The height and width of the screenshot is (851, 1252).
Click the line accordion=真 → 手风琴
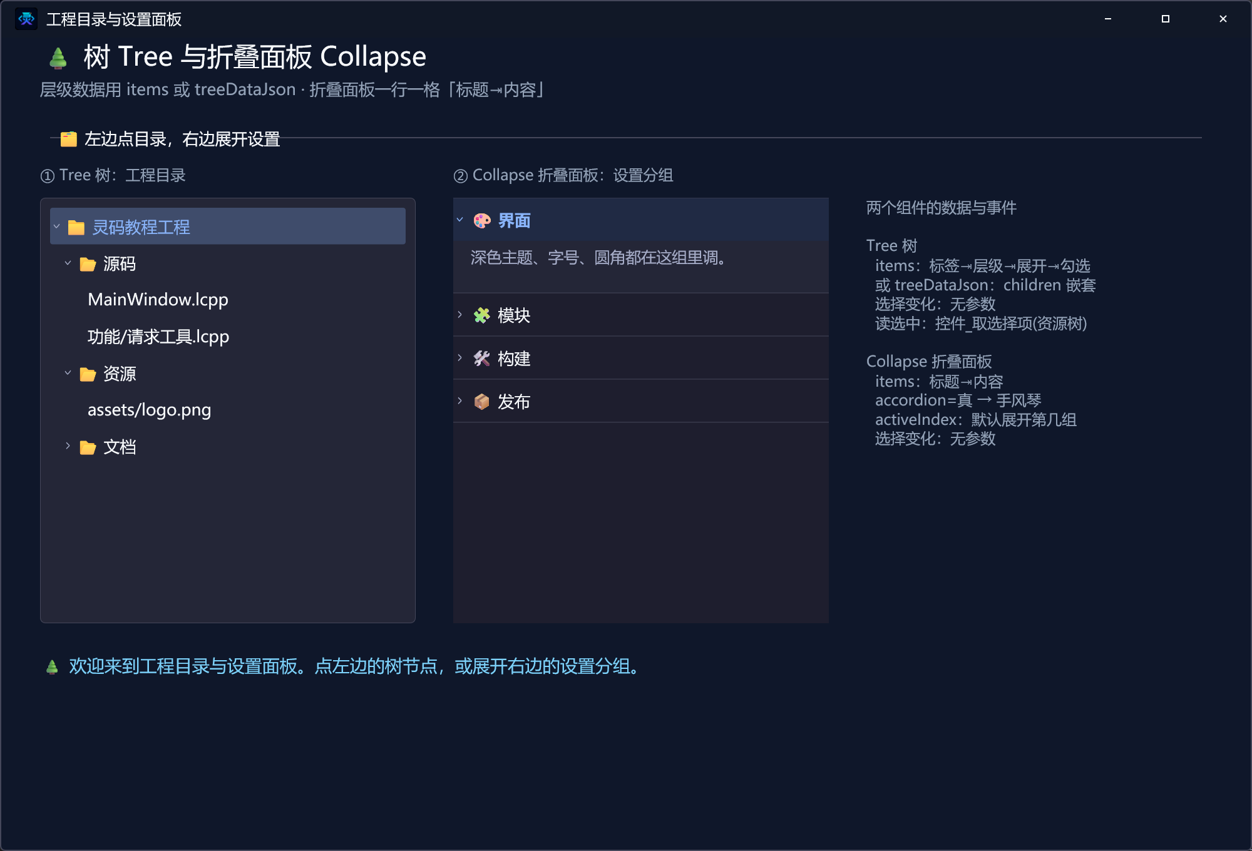point(958,400)
